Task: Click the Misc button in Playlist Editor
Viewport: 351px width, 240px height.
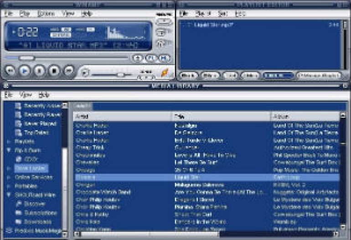Action: pos(250,76)
